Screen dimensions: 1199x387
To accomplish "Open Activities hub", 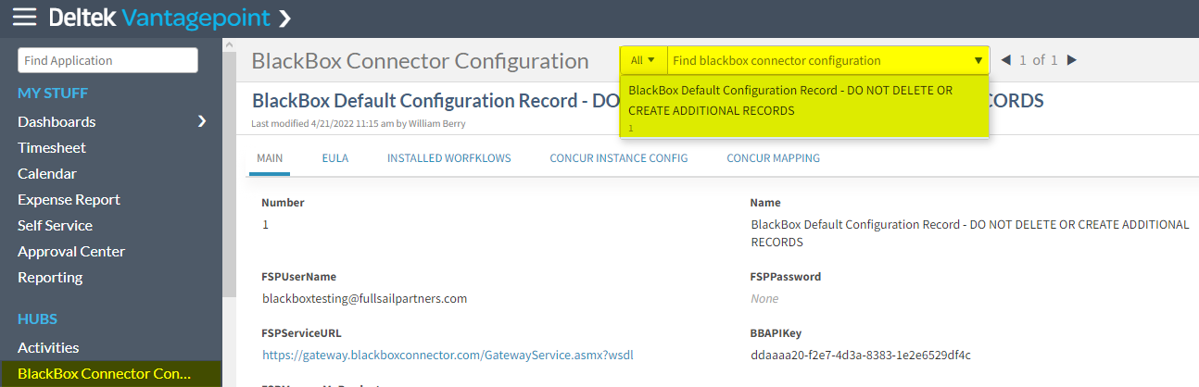I will [48, 347].
